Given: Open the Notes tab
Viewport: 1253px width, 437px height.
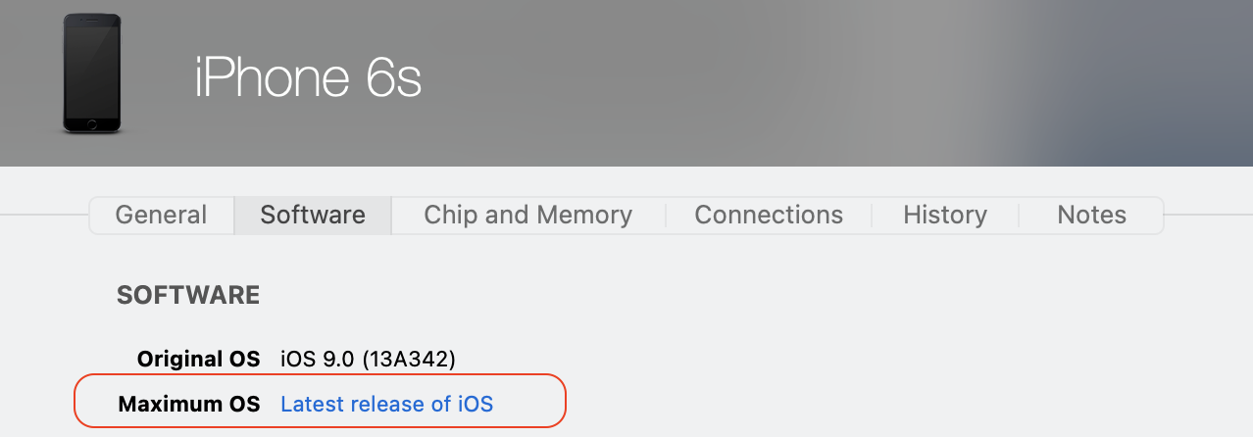Looking at the screenshot, I should [x=1091, y=216].
